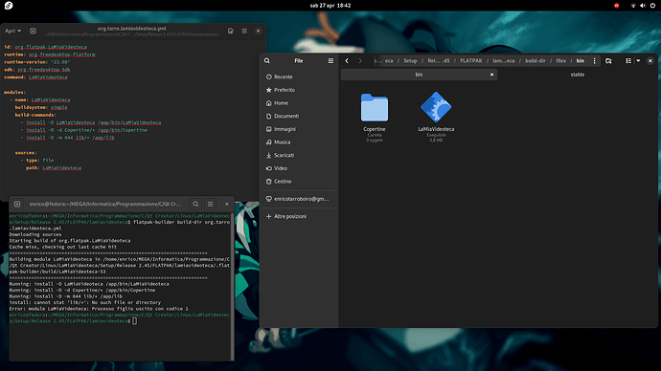Click the '23.08' runtime-version value
The height and width of the screenshot is (371, 661).
(60, 62)
